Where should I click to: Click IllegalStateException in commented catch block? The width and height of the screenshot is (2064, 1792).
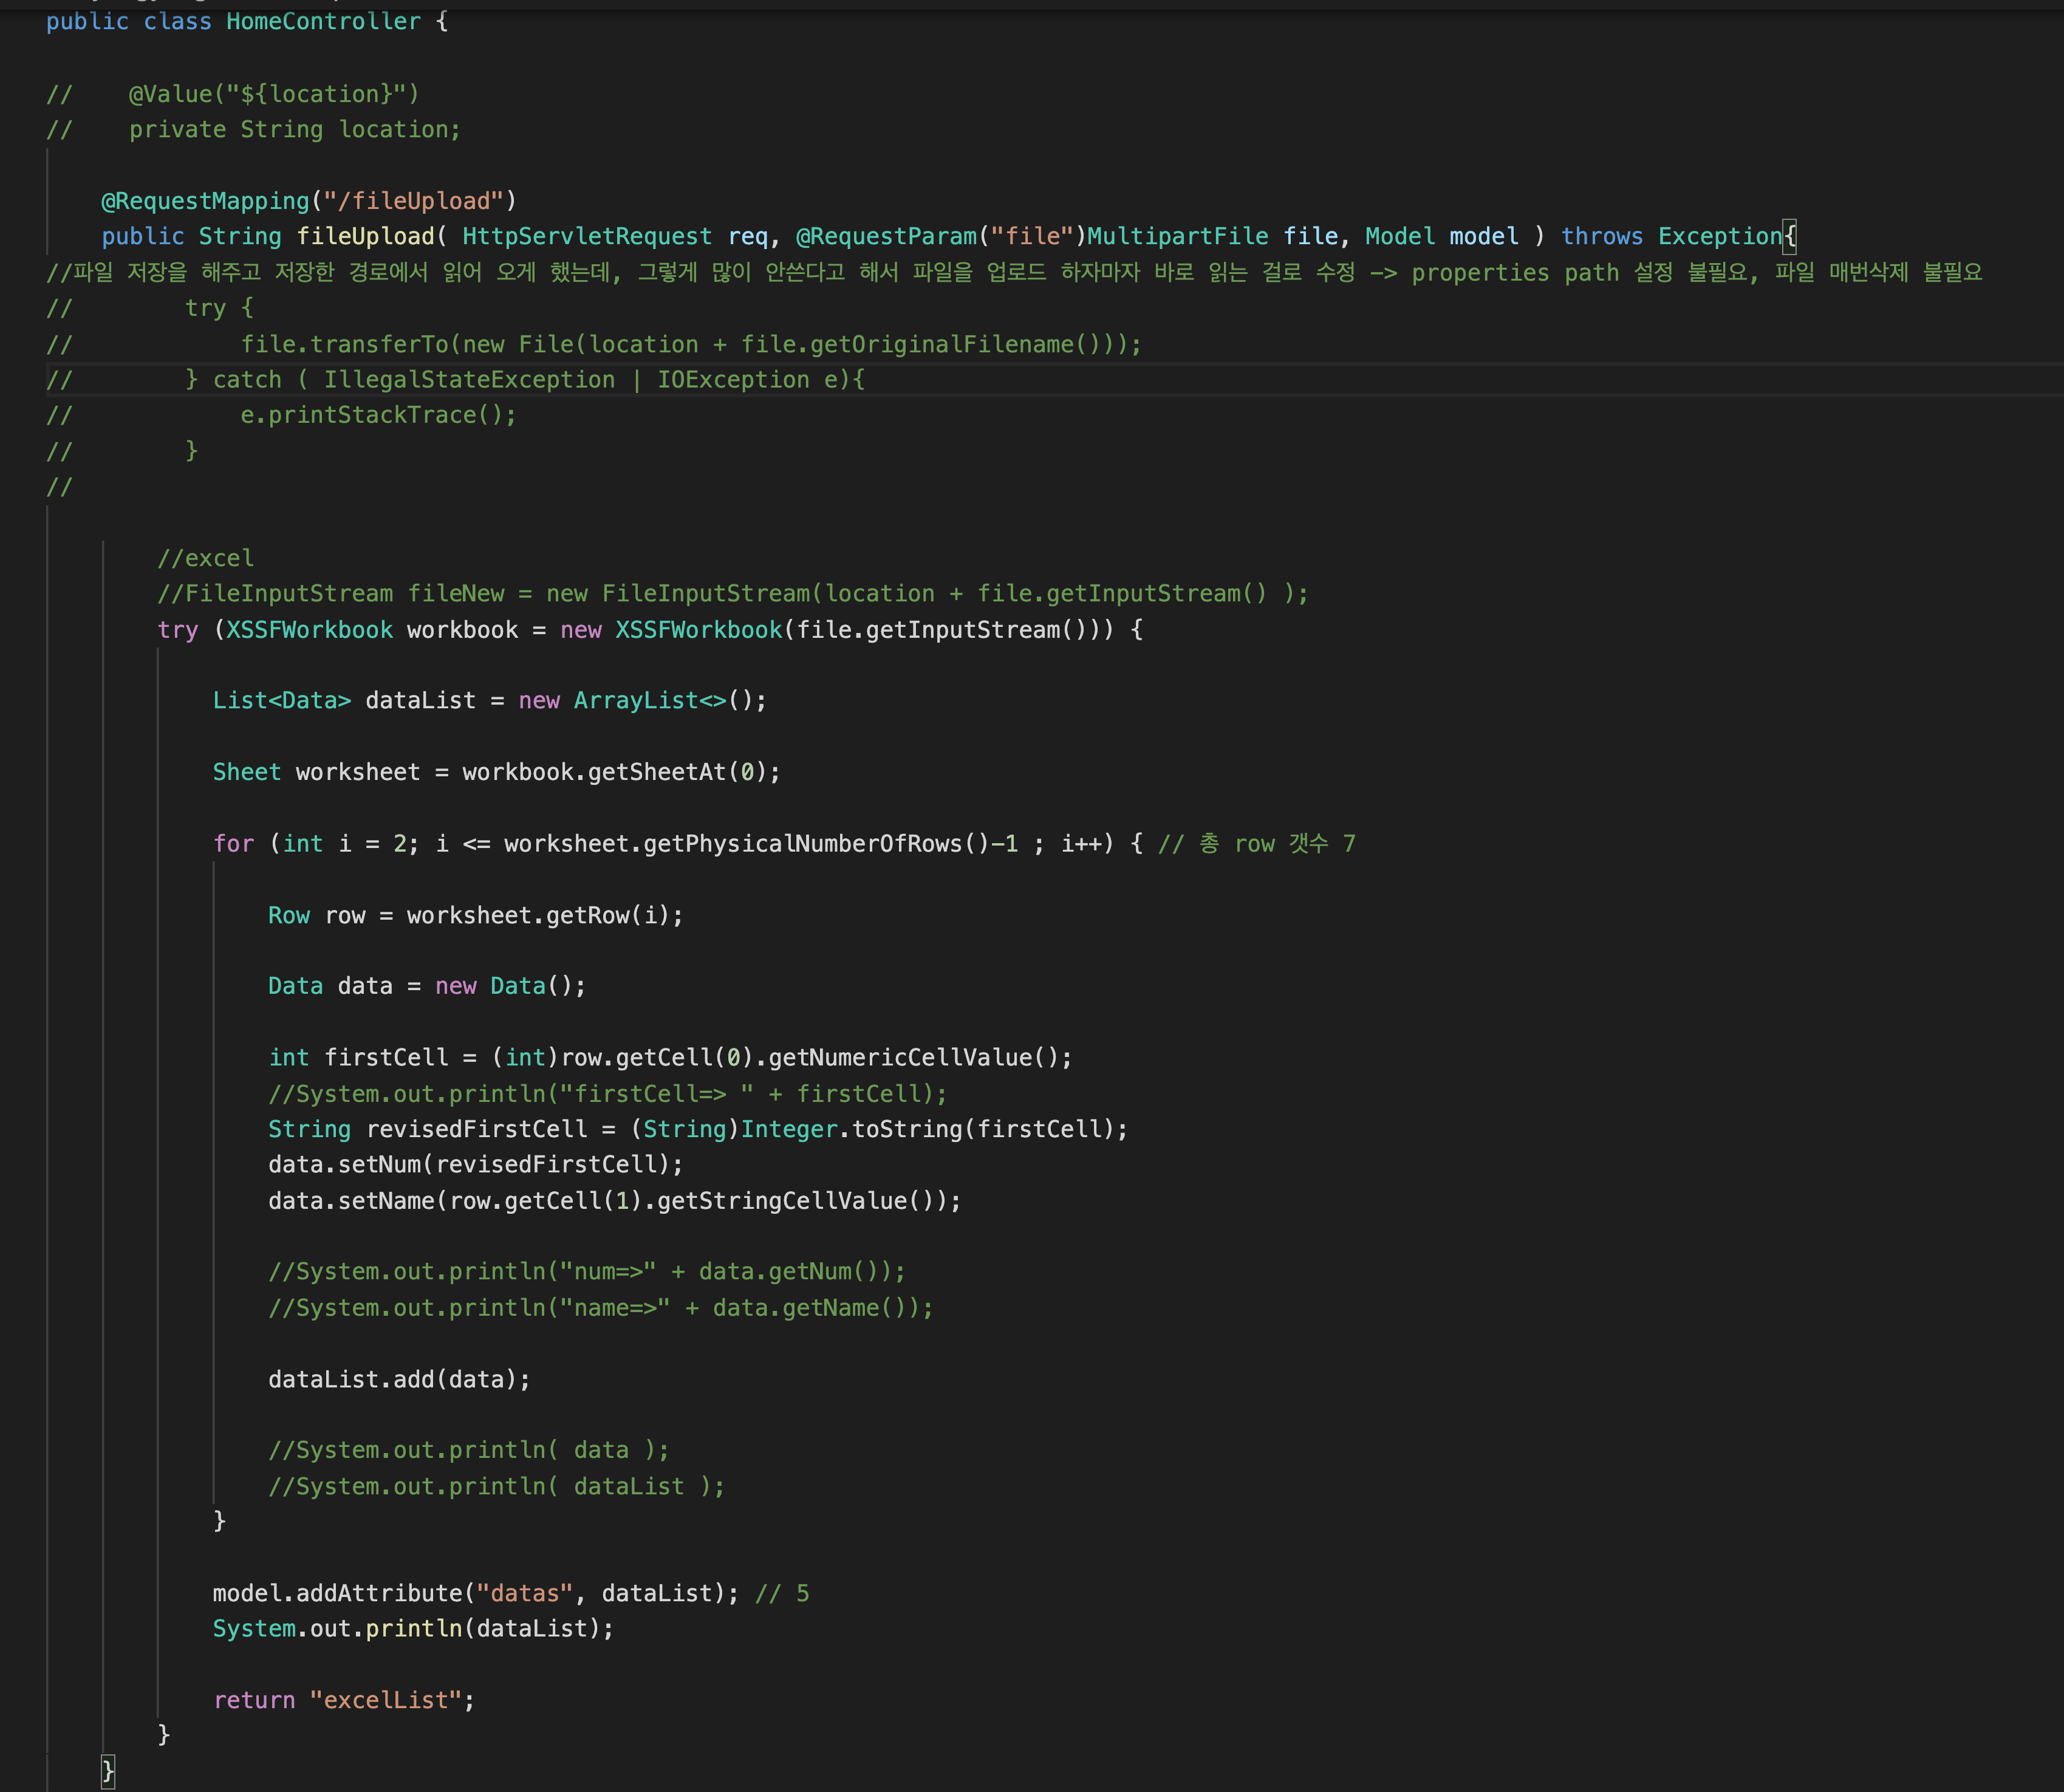coord(469,379)
